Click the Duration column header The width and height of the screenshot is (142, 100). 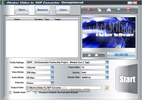click(39, 19)
